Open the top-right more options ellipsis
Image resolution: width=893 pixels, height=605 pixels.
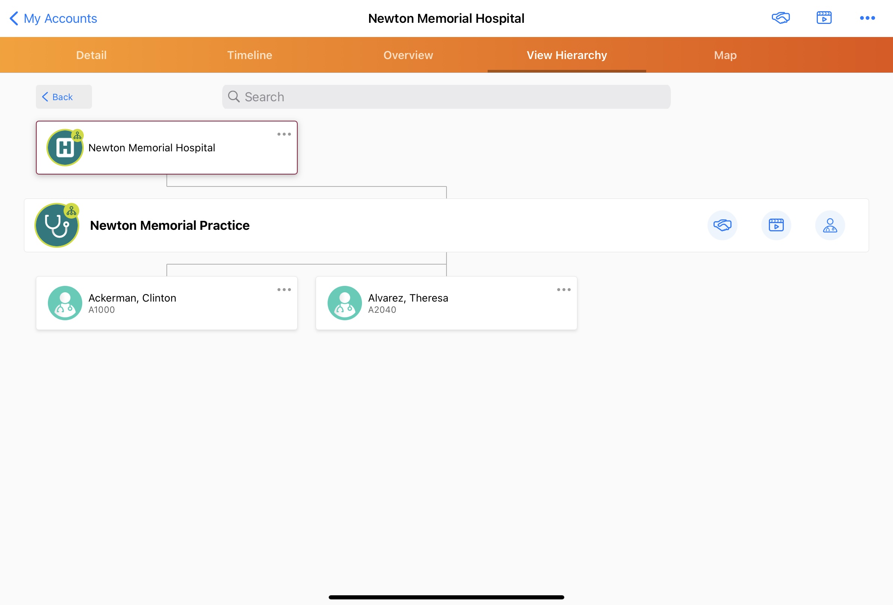(867, 18)
